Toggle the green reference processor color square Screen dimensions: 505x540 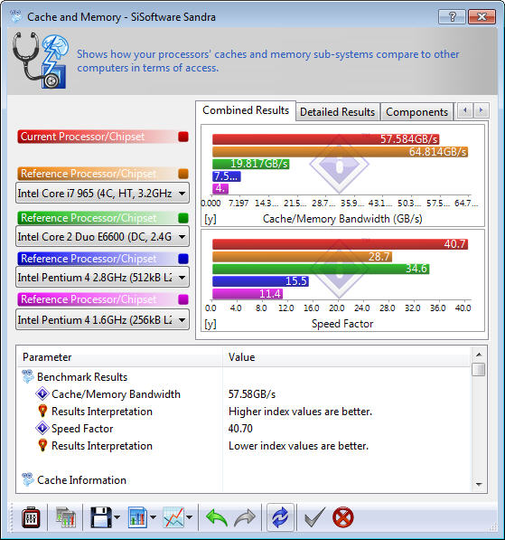coord(183,218)
